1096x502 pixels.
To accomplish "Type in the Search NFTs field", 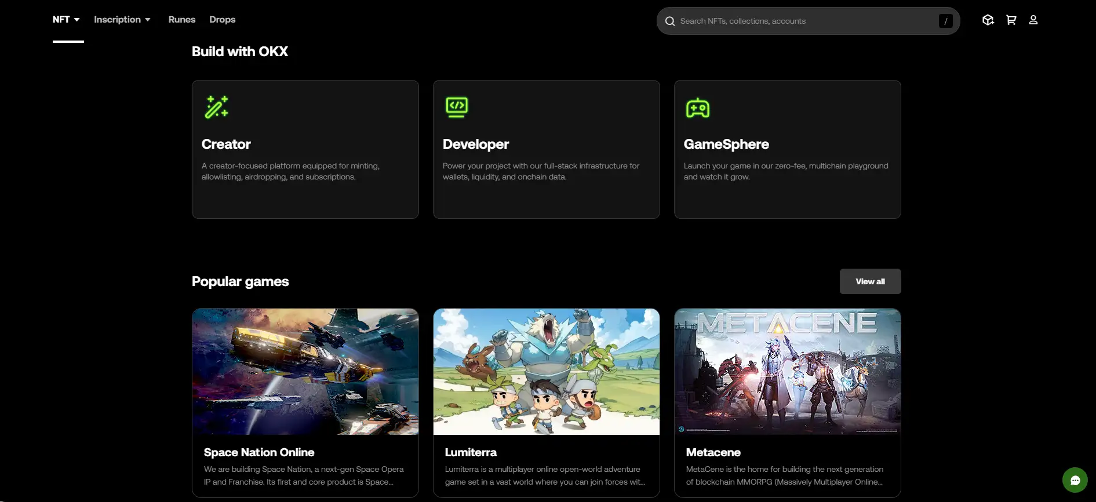I will (x=806, y=21).
